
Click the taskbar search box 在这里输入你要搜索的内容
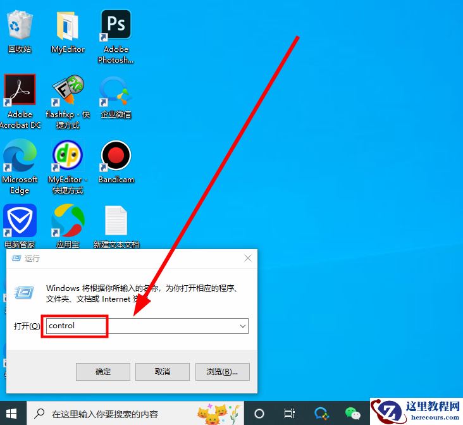click(x=135, y=414)
